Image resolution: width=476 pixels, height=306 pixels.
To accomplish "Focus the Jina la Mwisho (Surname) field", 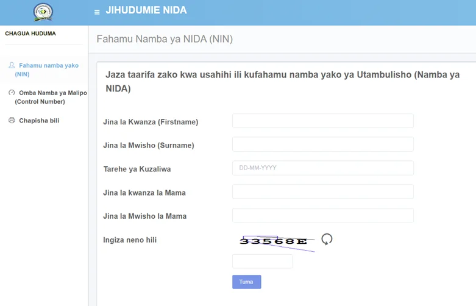I will 322,144.
